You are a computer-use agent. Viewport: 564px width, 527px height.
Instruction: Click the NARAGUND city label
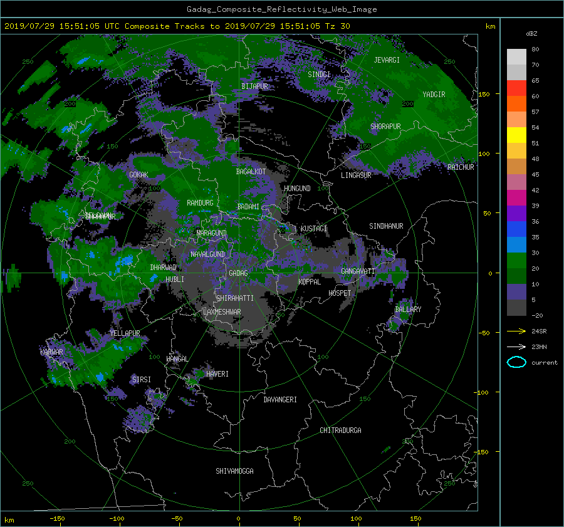pyautogui.click(x=212, y=233)
